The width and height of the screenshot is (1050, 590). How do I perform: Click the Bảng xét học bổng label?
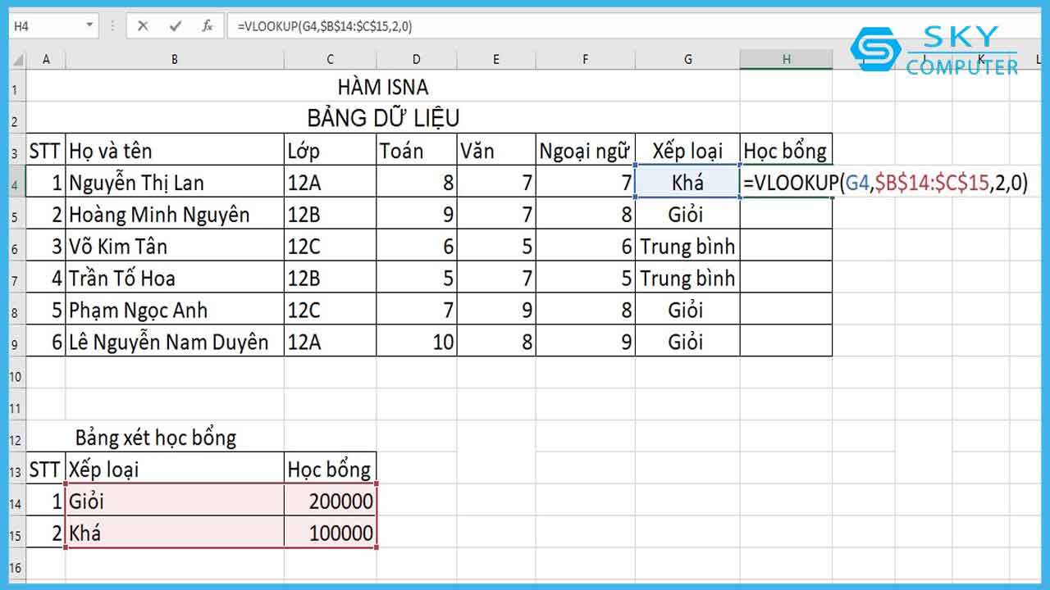click(156, 438)
